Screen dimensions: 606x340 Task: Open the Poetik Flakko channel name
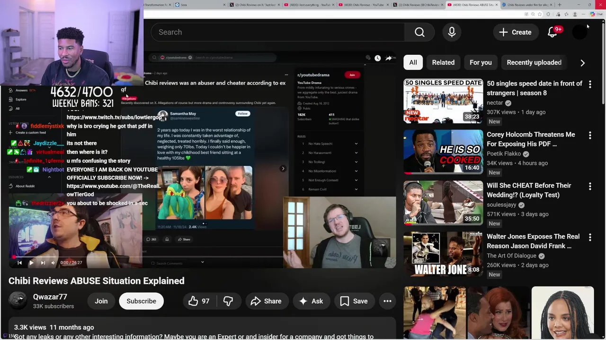pyautogui.click(x=504, y=153)
